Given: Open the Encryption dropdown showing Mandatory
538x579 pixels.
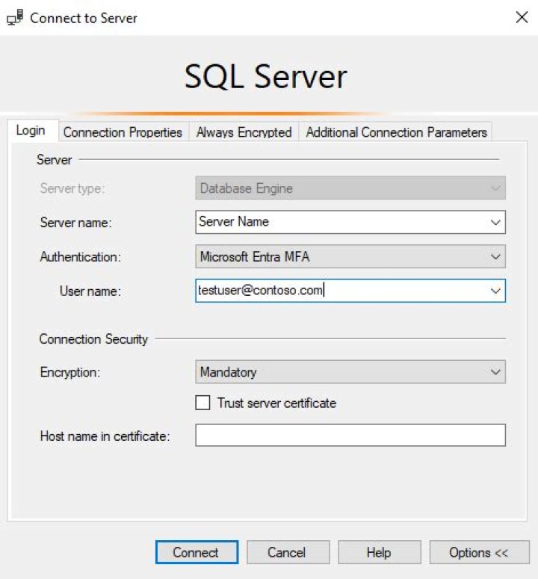Looking at the screenshot, I should point(350,371).
